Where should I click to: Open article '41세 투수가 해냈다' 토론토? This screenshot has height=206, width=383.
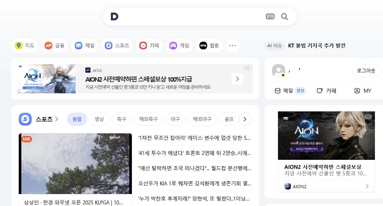[195, 153]
